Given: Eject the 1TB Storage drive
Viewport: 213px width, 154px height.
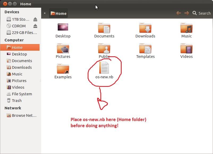Looking at the screenshot, I should (x=35, y=19).
